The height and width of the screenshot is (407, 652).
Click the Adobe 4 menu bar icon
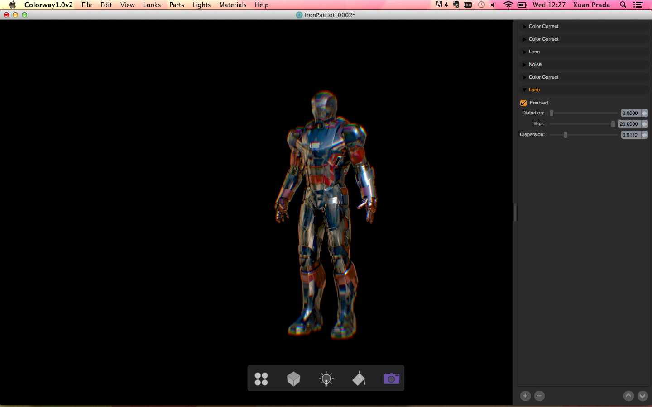(x=441, y=5)
